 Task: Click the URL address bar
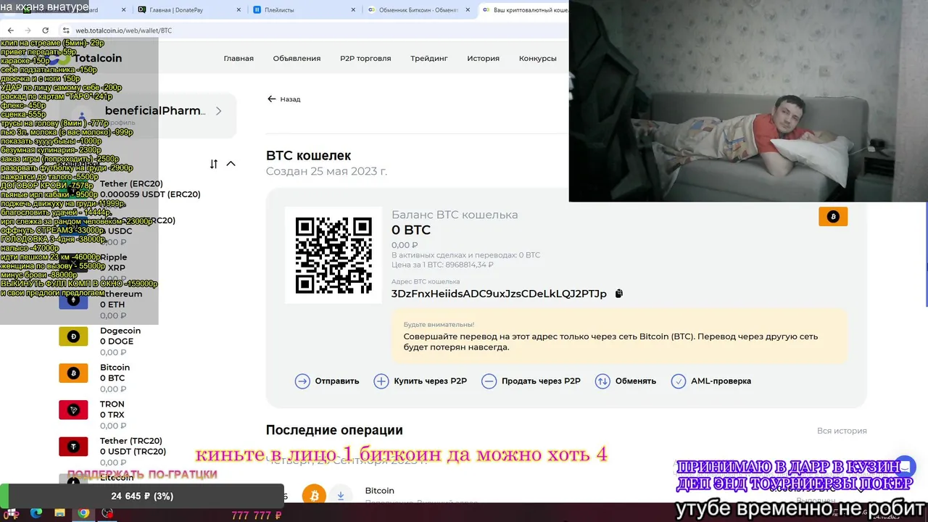click(312, 30)
